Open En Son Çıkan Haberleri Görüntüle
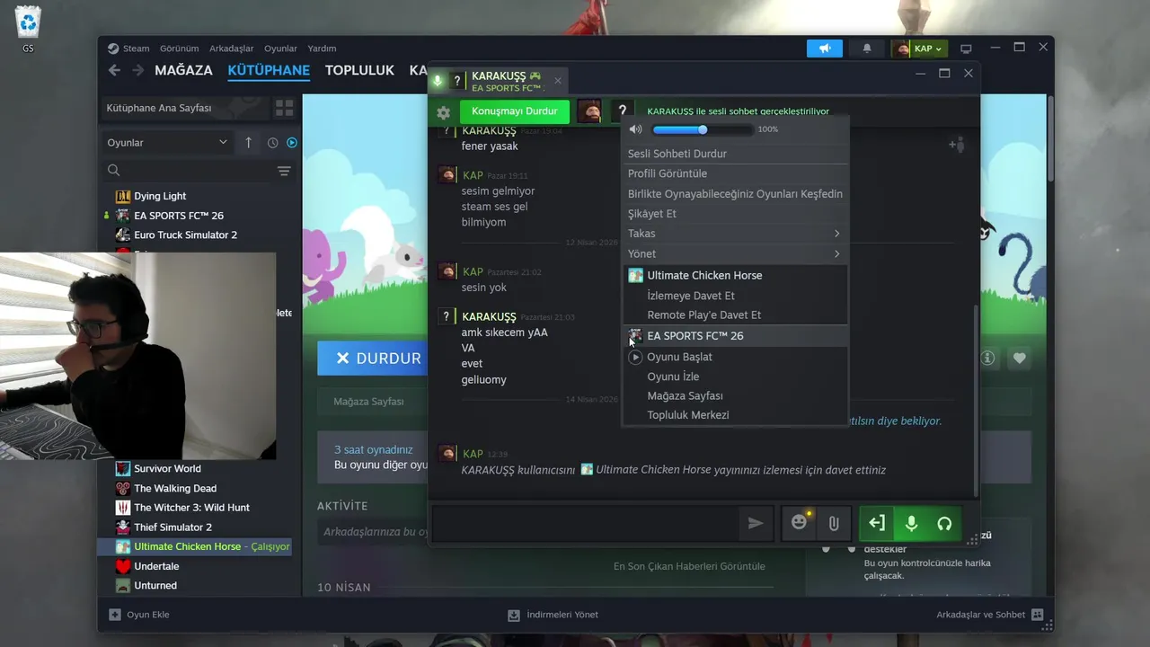This screenshot has height=647, width=1150. point(689,566)
